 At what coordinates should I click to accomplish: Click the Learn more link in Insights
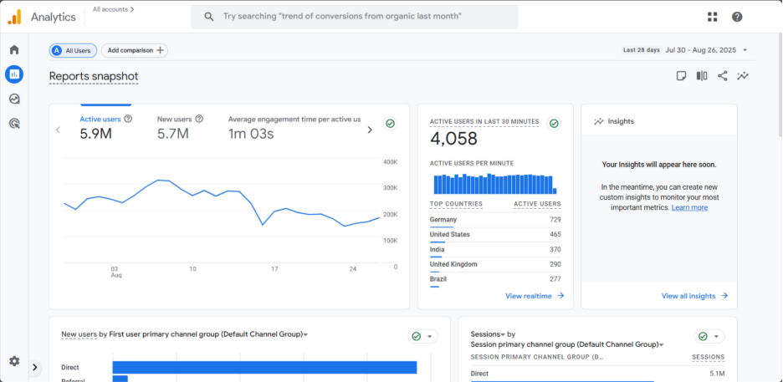click(x=688, y=207)
